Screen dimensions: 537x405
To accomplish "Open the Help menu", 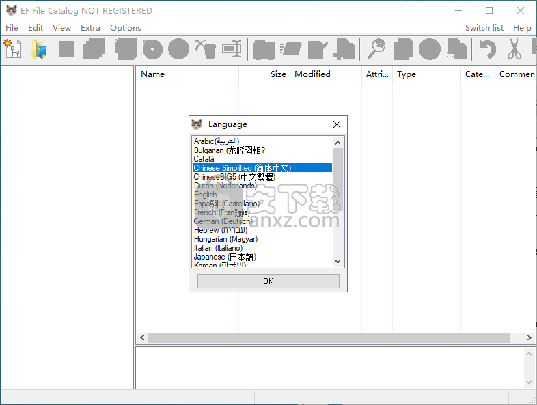I will 522,28.
